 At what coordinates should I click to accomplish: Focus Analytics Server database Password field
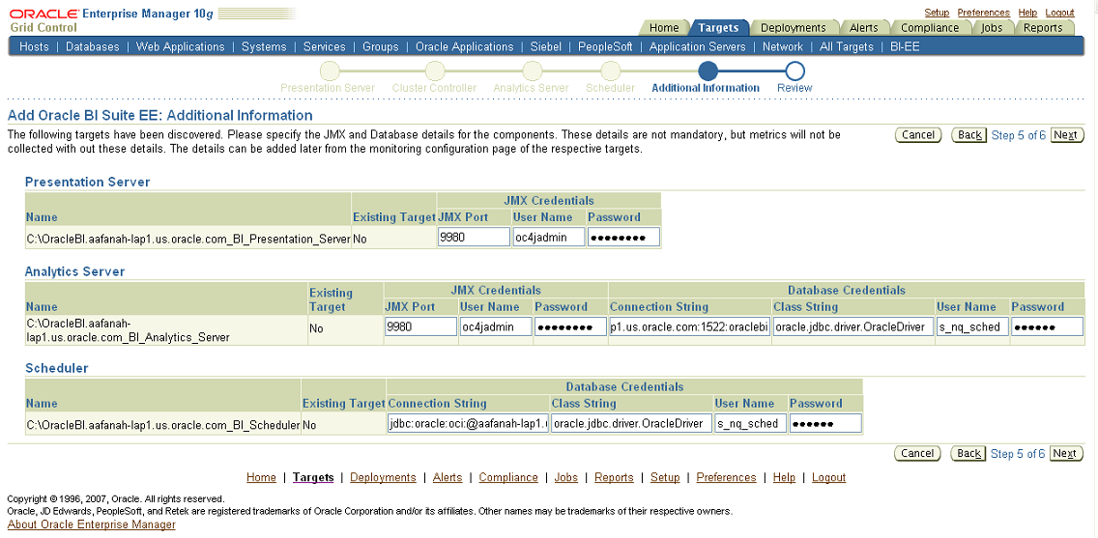coord(1048,326)
